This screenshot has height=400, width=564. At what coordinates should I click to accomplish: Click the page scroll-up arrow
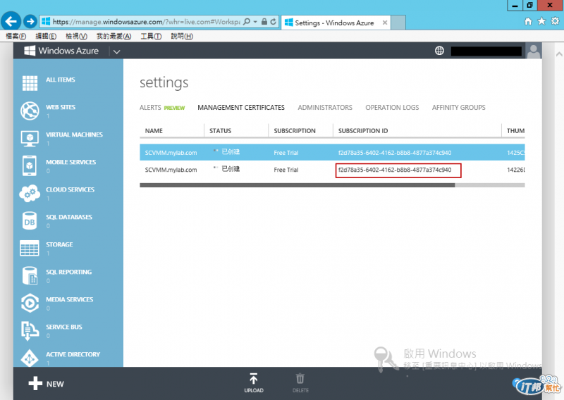click(558, 54)
